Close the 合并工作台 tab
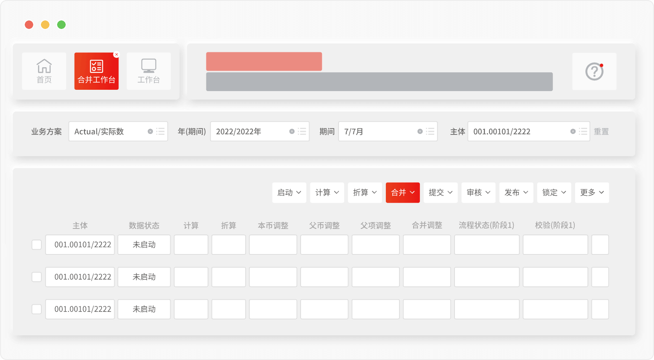The width and height of the screenshot is (654, 360). 116,54
